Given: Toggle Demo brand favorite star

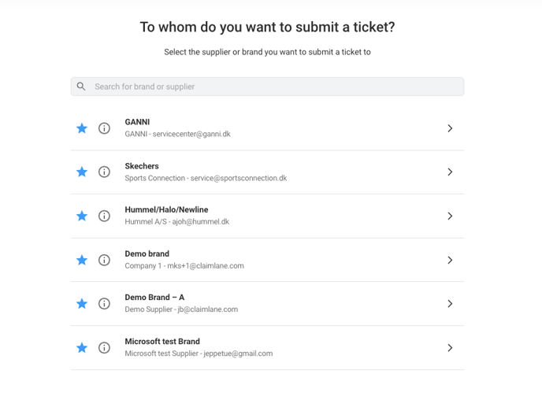Looking at the screenshot, I should click(82, 260).
